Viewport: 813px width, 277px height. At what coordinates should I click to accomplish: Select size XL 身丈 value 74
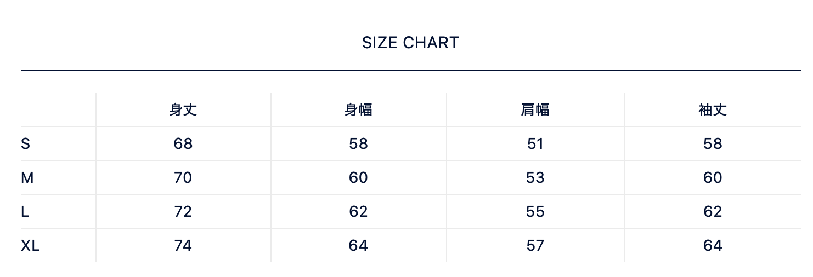(x=183, y=246)
